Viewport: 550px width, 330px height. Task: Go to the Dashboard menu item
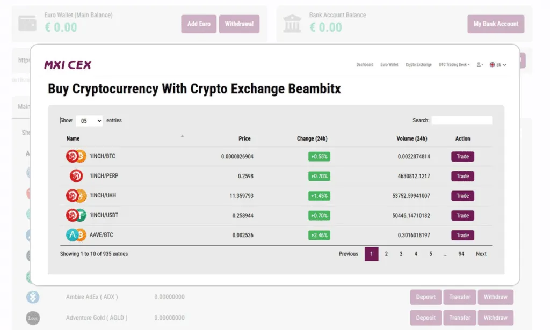coord(365,65)
